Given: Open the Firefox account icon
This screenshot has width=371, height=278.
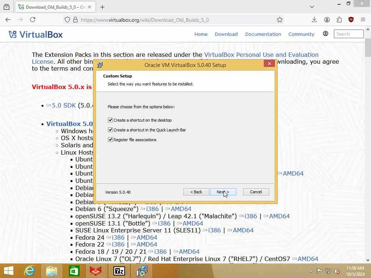Looking at the screenshot, I should click(x=327, y=20).
